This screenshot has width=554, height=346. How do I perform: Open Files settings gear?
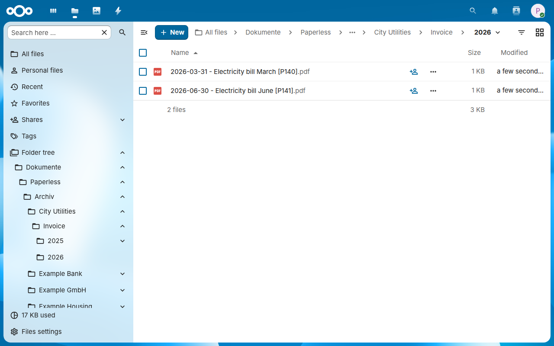click(x=14, y=332)
